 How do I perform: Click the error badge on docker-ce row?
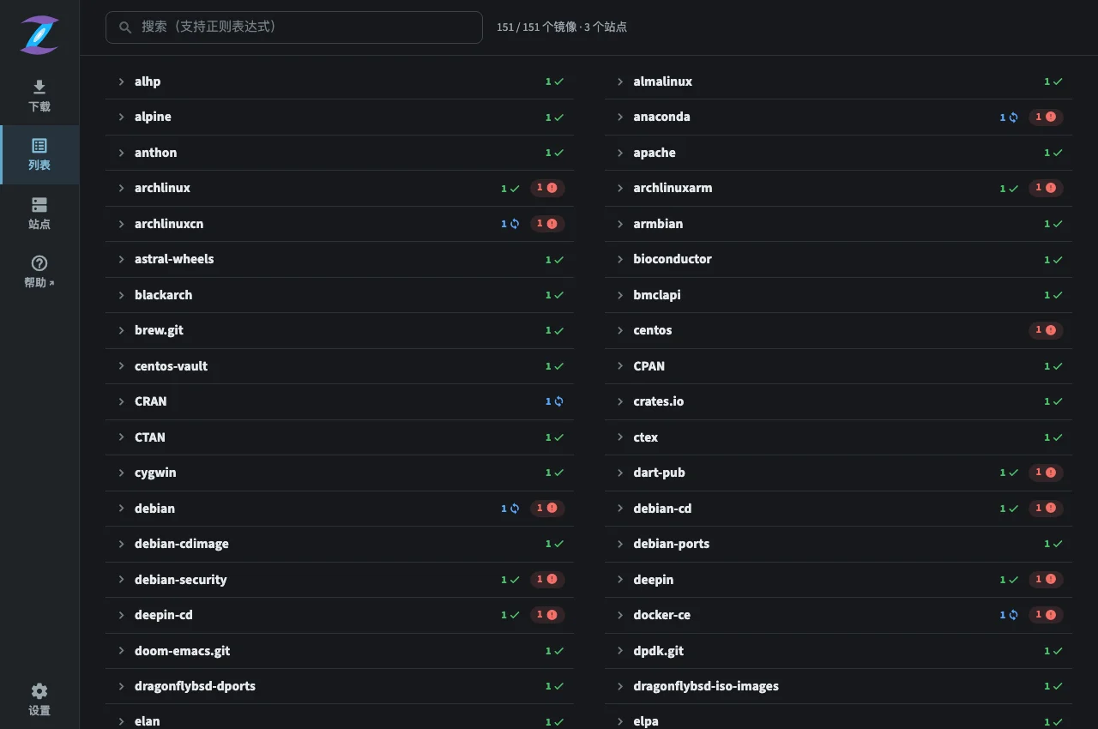click(x=1046, y=615)
